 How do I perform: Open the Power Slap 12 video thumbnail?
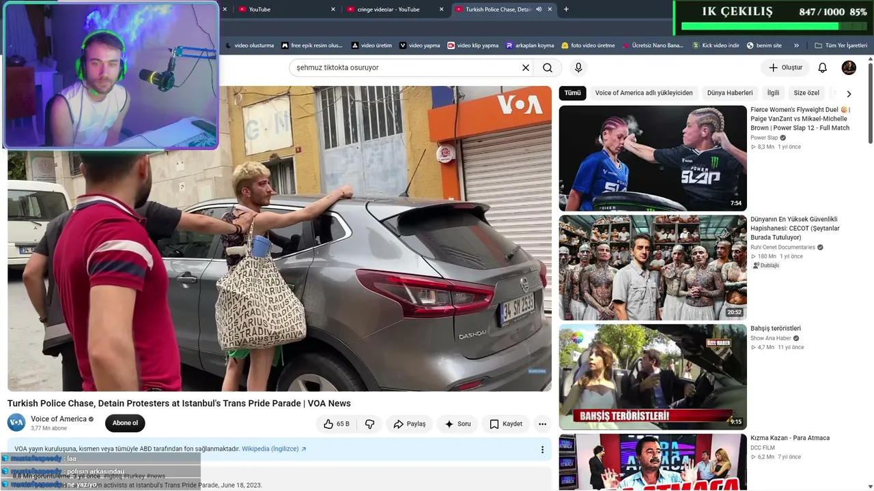pos(653,158)
